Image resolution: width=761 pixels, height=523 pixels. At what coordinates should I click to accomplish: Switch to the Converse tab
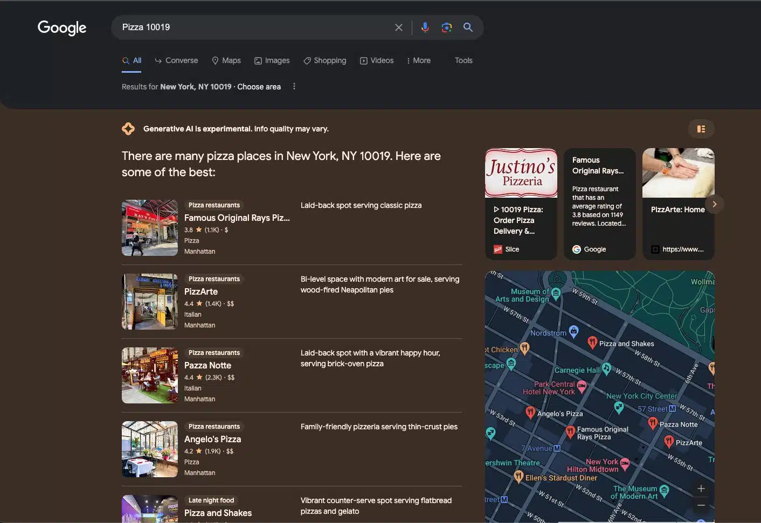[x=176, y=60]
